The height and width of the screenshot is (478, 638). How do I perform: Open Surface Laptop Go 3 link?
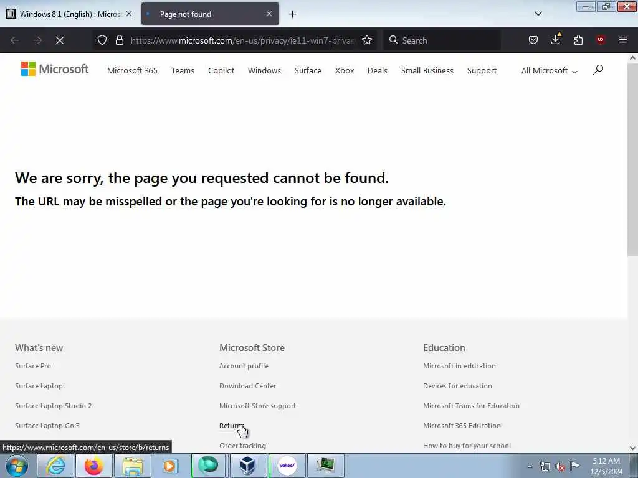(x=47, y=426)
